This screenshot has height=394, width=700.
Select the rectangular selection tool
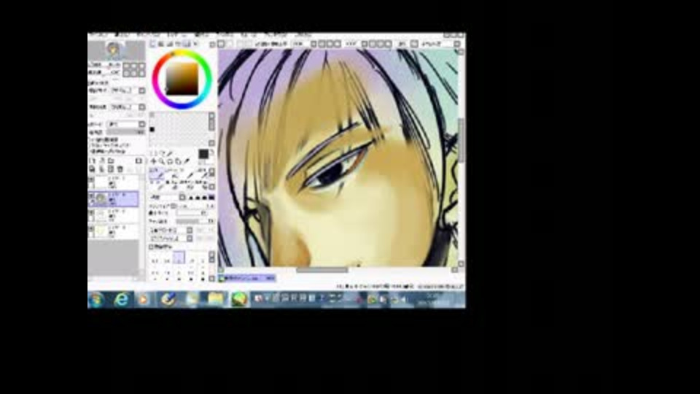[154, 153]
